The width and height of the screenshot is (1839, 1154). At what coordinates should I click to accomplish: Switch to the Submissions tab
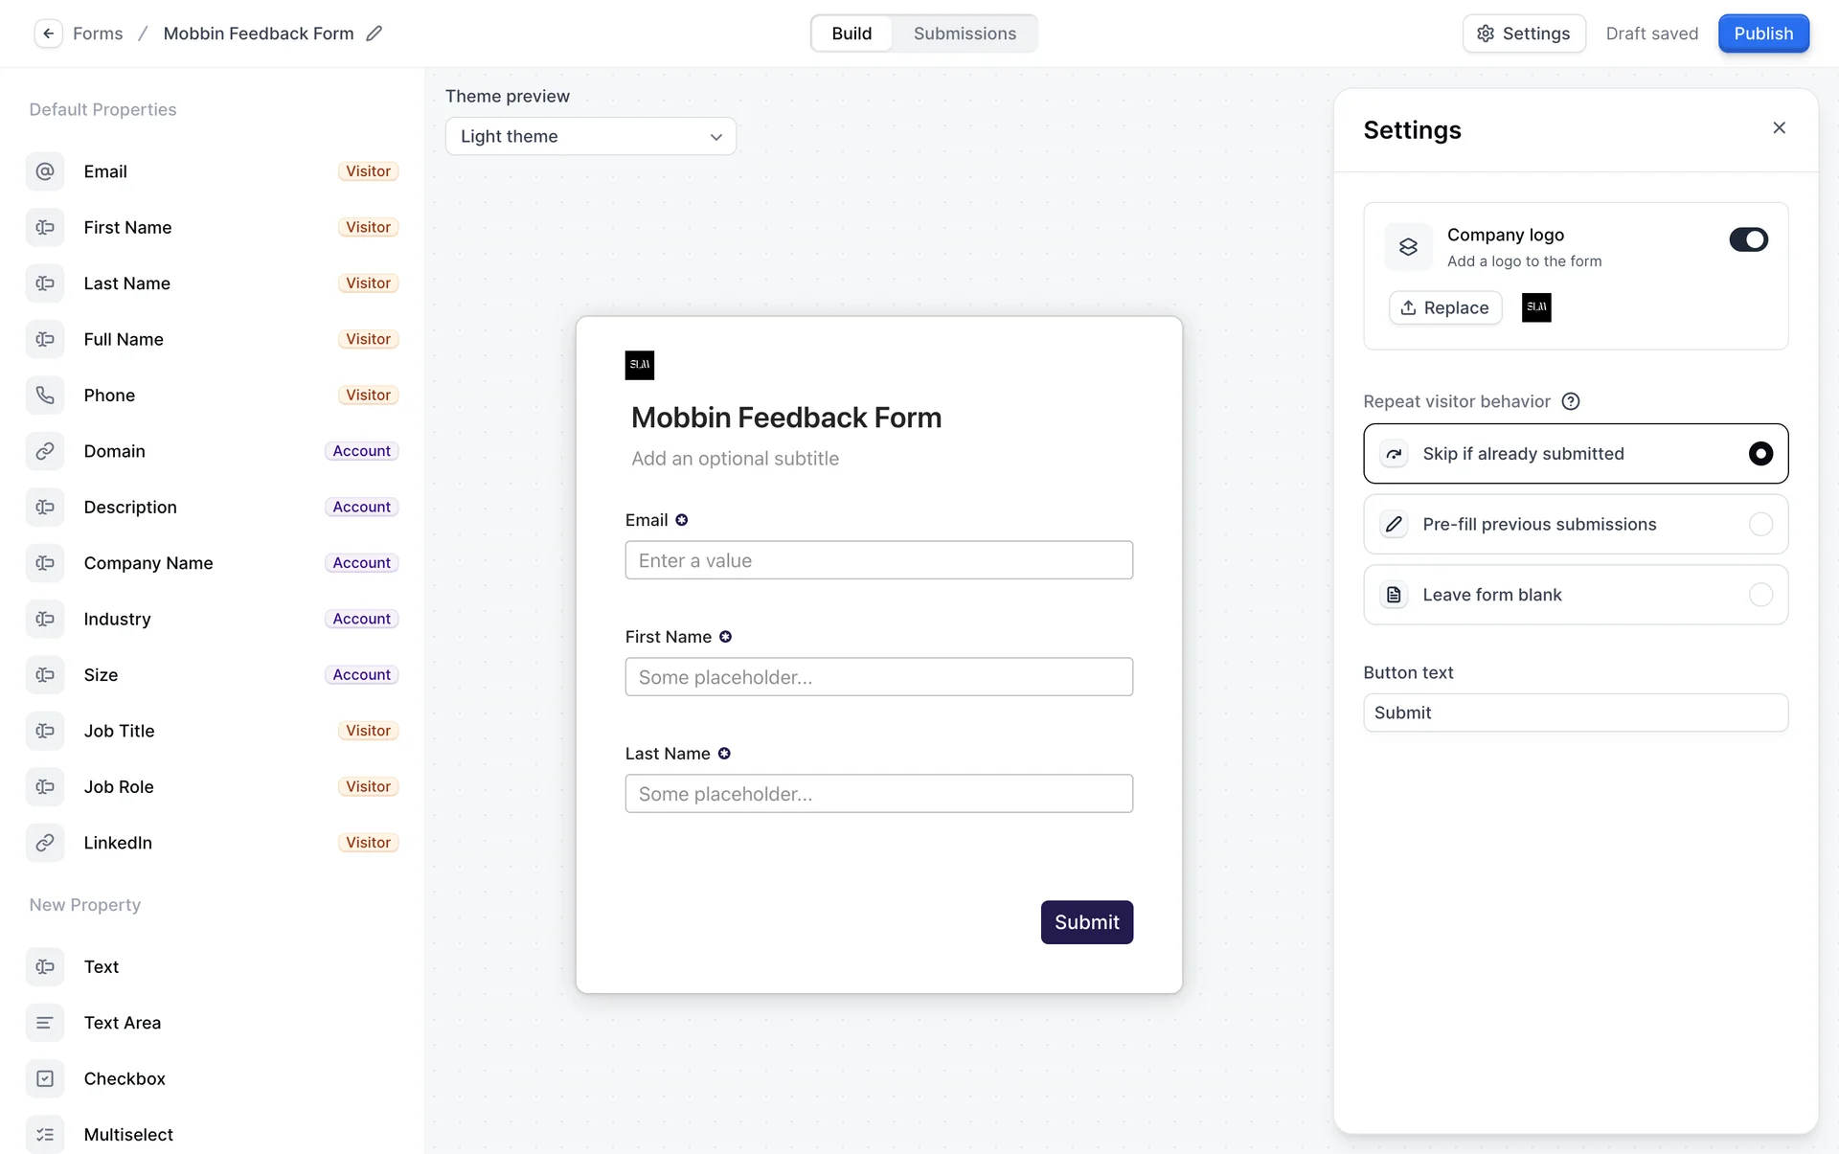[965, 34]
